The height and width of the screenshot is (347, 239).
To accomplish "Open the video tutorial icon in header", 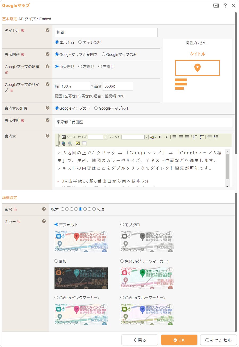I will [216, 6].
